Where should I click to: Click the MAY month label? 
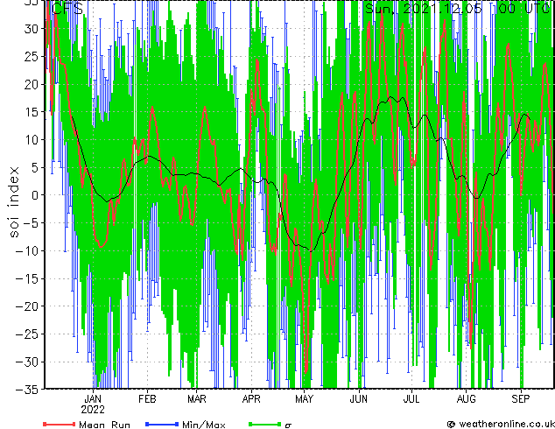coord(304,399)
